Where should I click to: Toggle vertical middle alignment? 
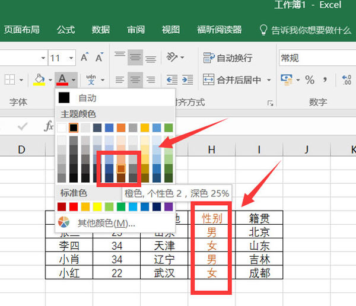pyautogui.click(x=135, y=58)
